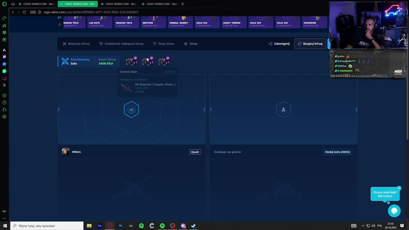409x230 pixels.
Task: Open the sidebar Player icon
Action: 4,96
